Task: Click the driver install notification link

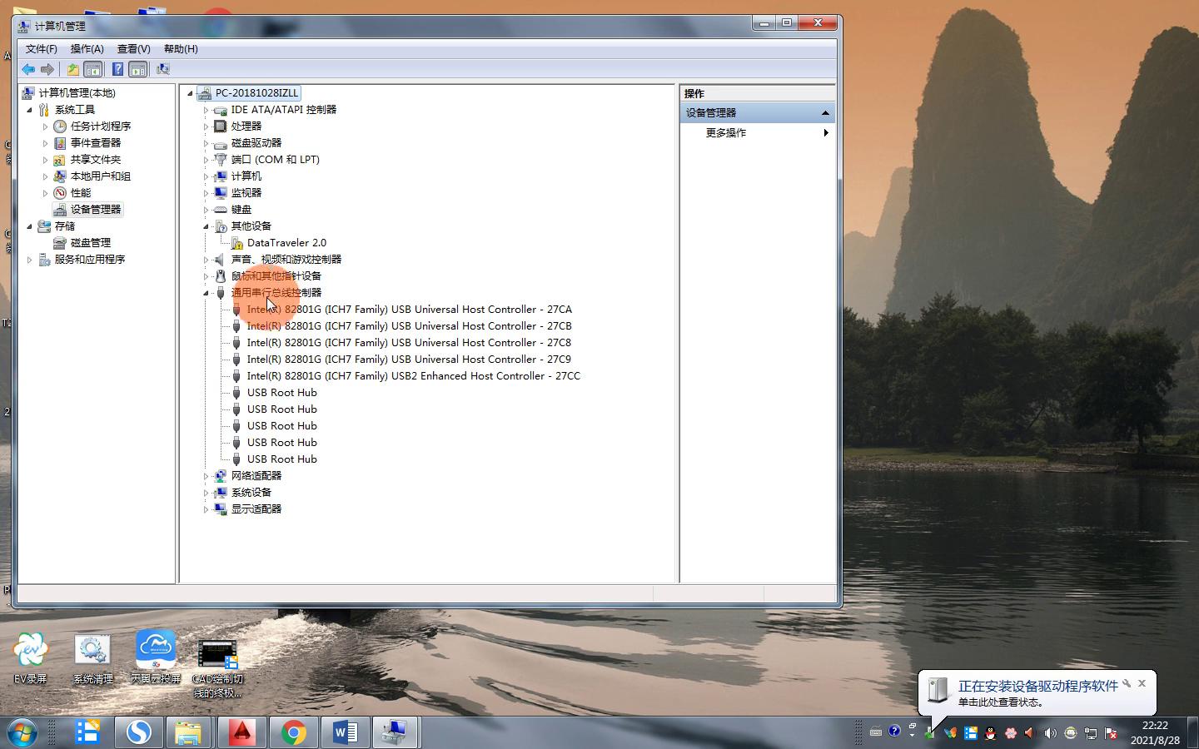Action: click(x=1037, y=687)
